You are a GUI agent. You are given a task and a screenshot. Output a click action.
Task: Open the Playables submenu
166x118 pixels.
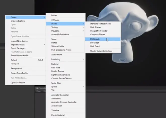[x=66, y=31]
